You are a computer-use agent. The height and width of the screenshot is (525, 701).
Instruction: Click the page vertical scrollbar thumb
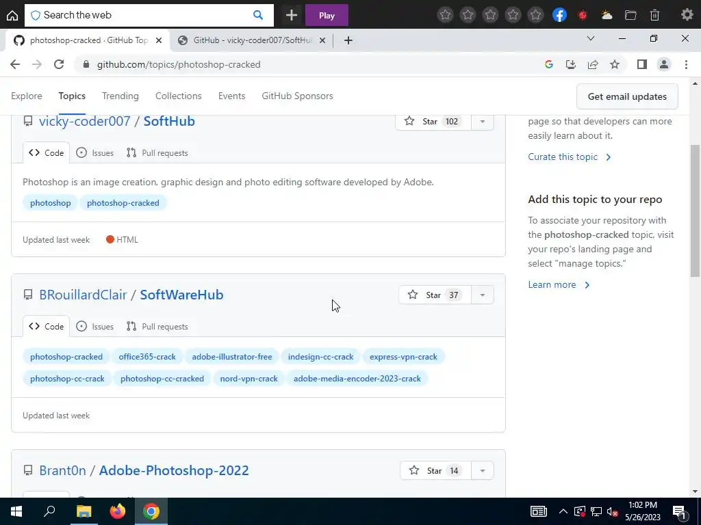[x=695, y=211]
